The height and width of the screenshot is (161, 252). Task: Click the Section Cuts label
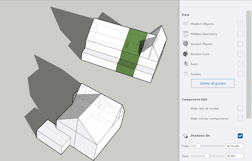tap(200, 54)
